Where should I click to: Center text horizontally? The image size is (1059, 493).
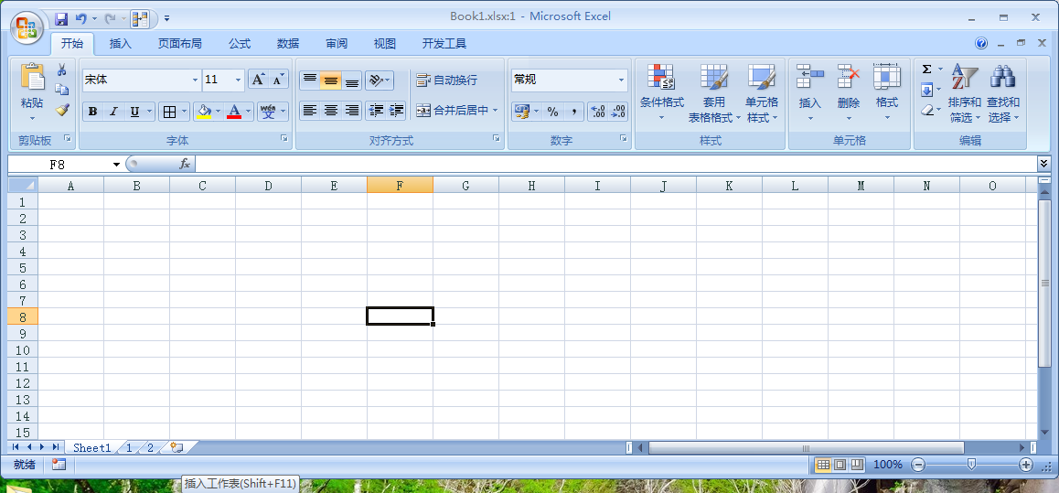point(331,111)
